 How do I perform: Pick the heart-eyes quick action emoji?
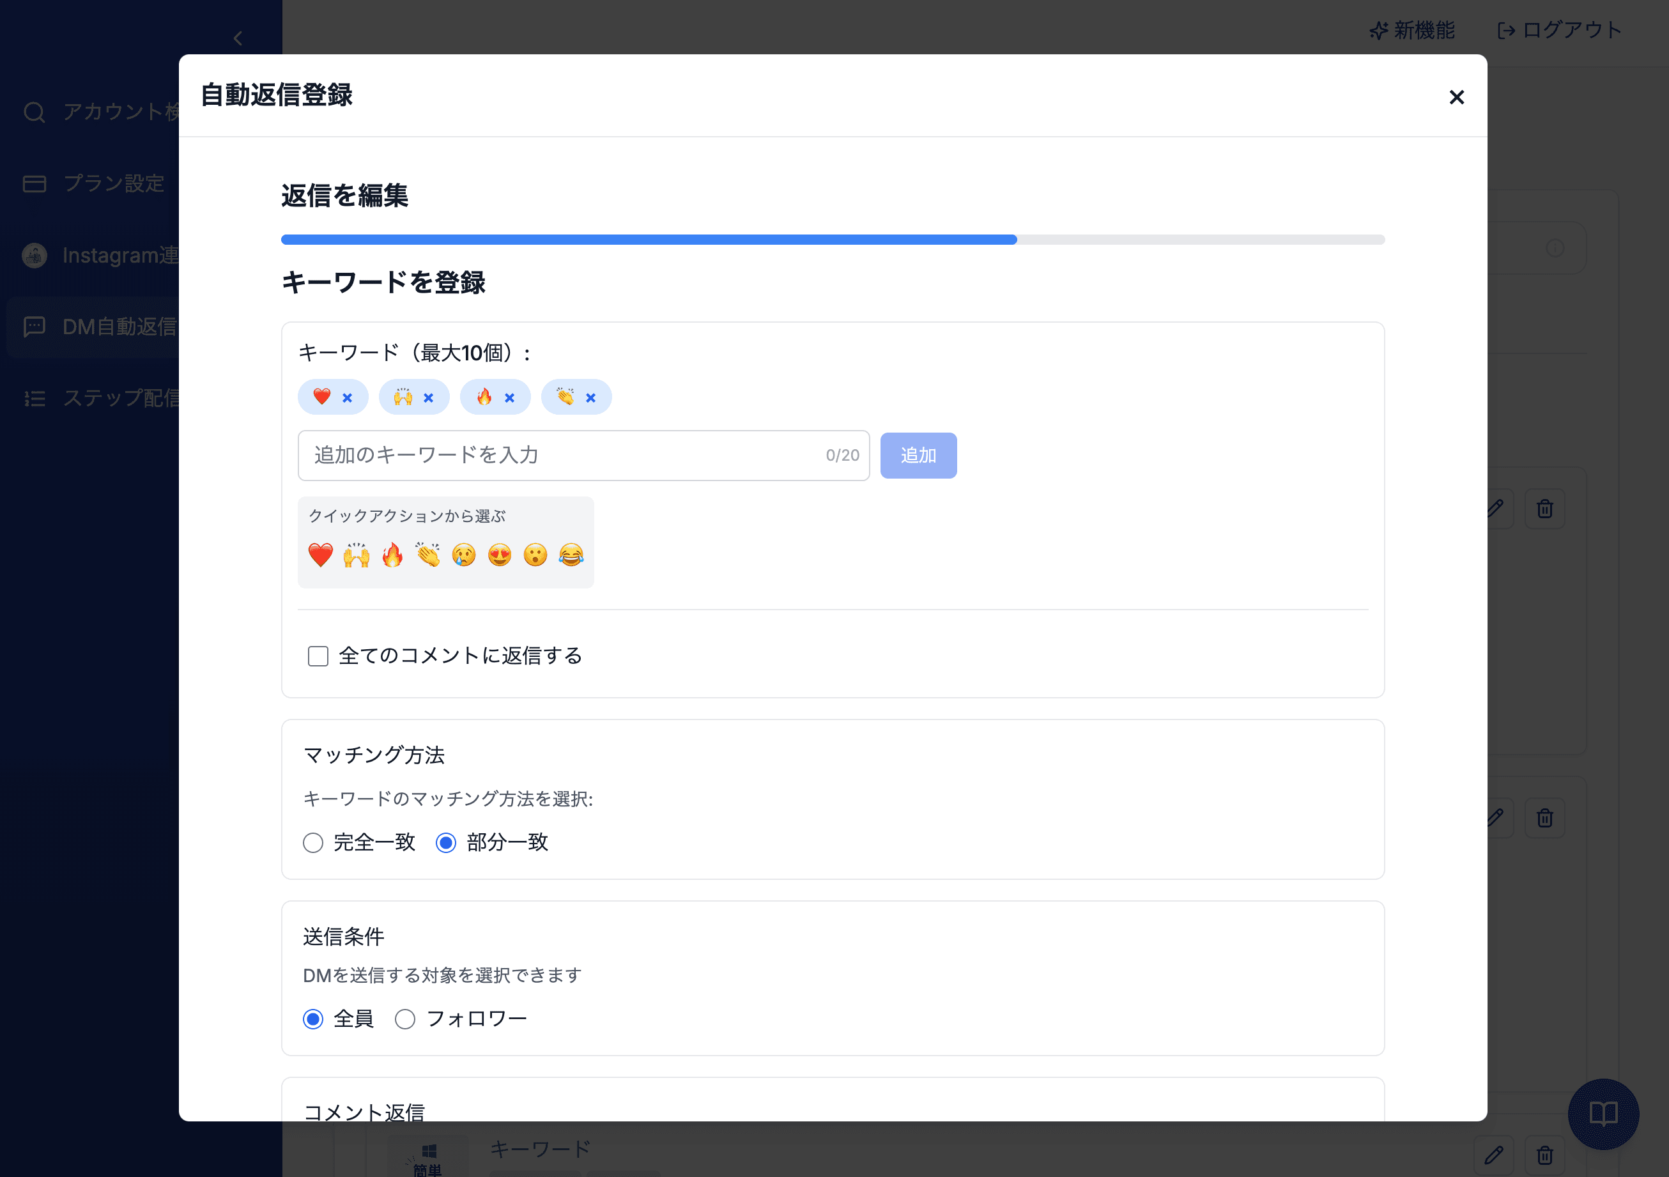500,555
